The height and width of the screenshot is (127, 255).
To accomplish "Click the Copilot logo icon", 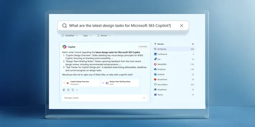I will coord(64,47).
